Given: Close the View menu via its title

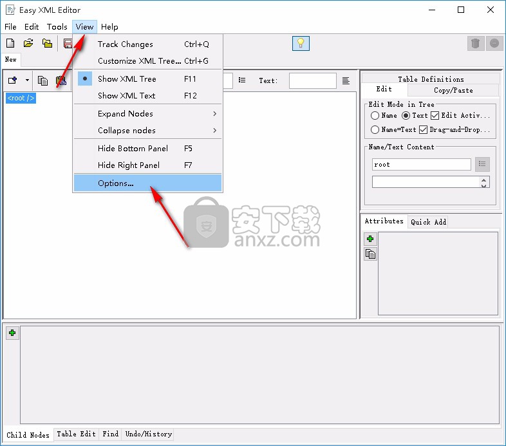Looking at the screenshot, I should 84,27.
